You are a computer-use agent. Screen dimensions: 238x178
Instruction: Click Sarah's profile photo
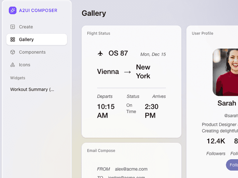[225, 72]
